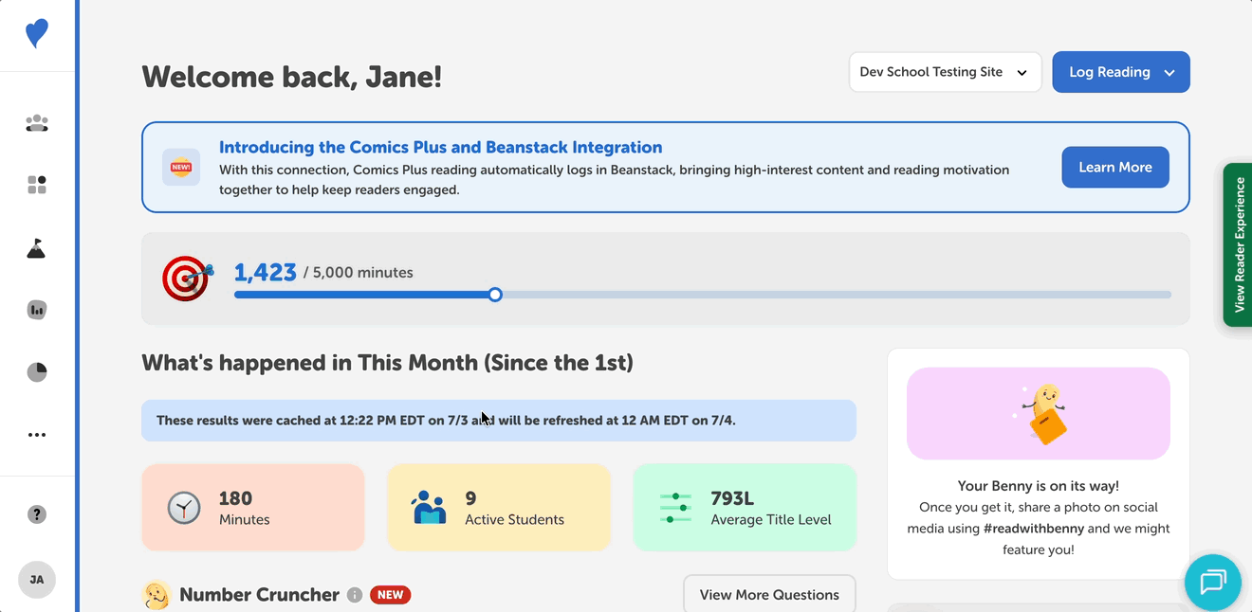Click the Learn More button
The image size is (1252, 612).
pyautogui.click(x=1115, y=168)
